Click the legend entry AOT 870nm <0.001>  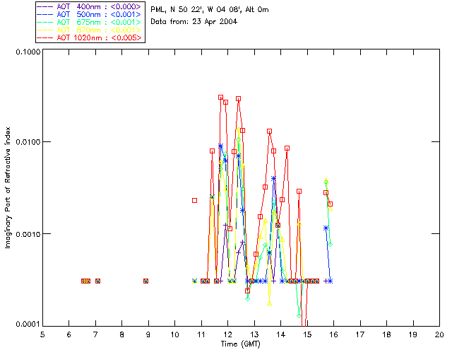[x=90, y=30]
